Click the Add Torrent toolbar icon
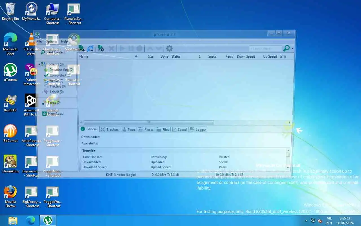 click(82, 48)
